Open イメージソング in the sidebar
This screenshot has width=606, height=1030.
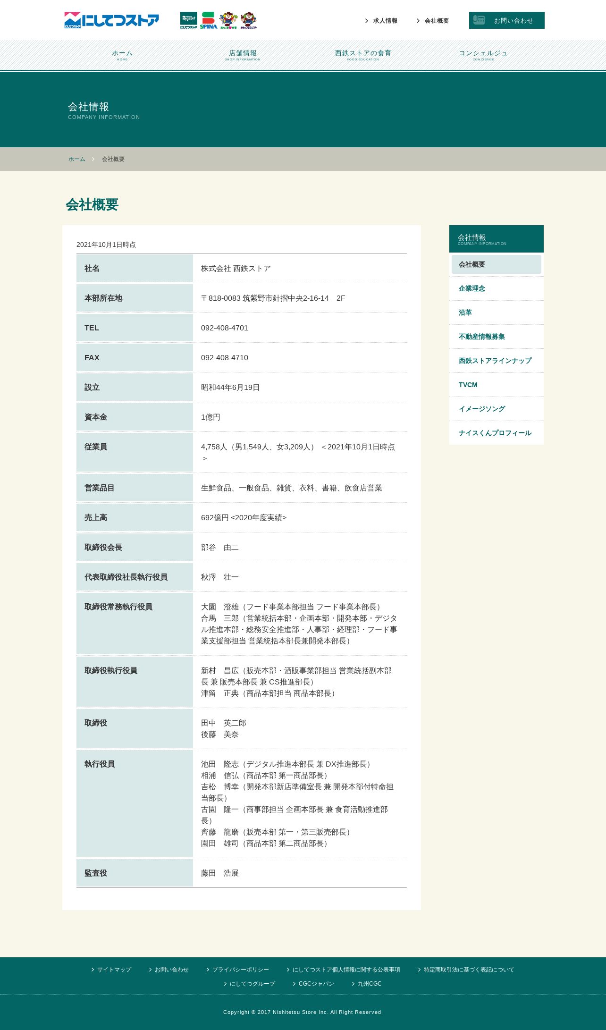click(x=497, y=409)
